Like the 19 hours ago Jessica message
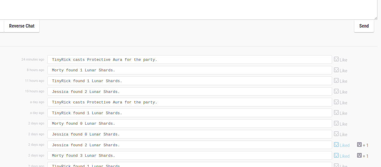Image resolution: width=381 pixels, height=167 pixels. point(340,92)
